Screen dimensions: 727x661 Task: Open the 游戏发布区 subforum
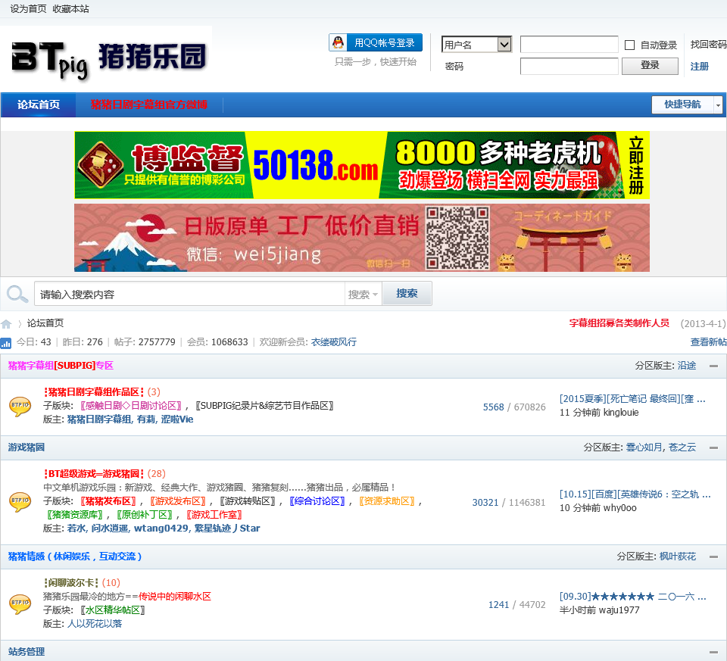(x=178, y=501)
